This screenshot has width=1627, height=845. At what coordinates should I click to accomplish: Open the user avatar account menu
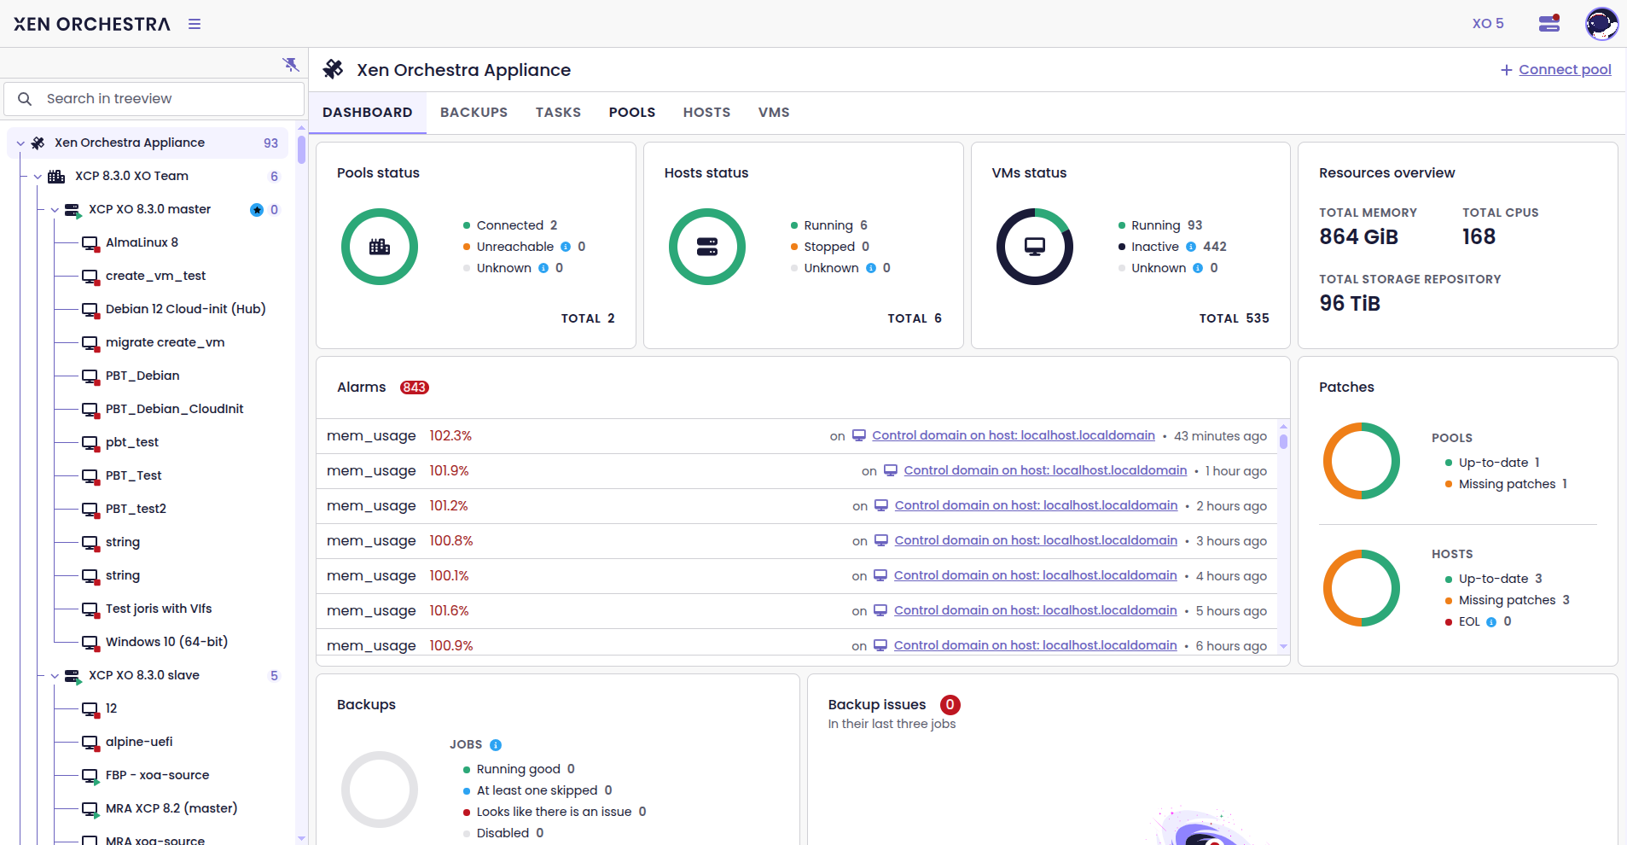click(x=1601, y=23)
